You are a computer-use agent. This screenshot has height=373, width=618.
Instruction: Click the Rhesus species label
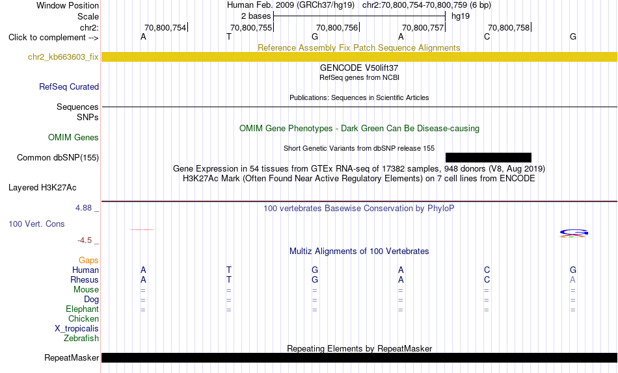point(85,279)
